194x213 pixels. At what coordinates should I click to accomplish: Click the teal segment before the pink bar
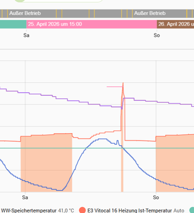(13, 24)
